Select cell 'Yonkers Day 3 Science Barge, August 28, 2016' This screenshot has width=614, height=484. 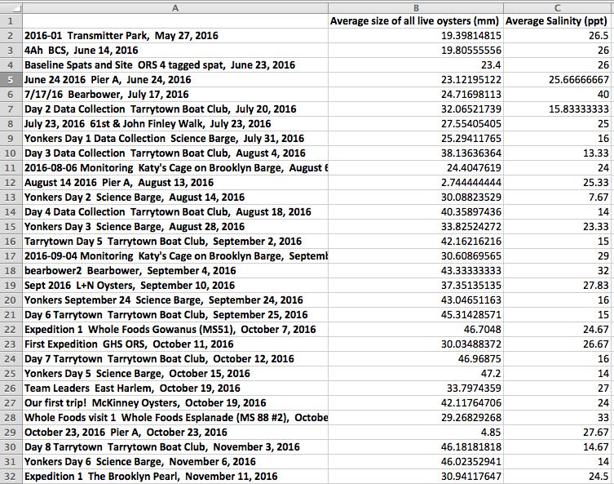(x=175, y=227)
